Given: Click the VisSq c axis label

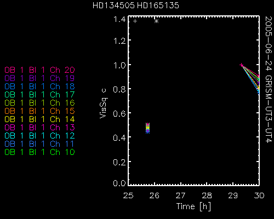Looking at the screenshot, I should pos(104,103).
